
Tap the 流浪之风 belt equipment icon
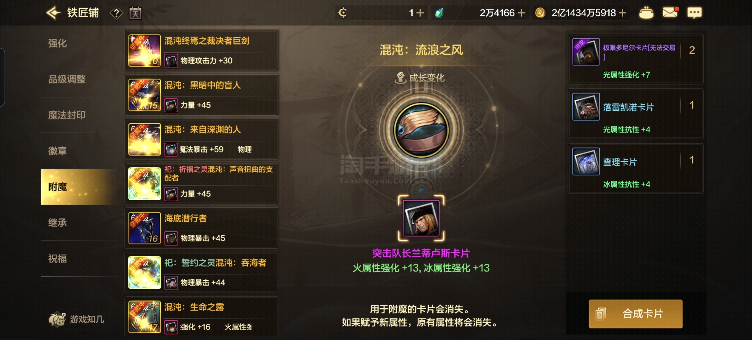[x=421, y=130]
